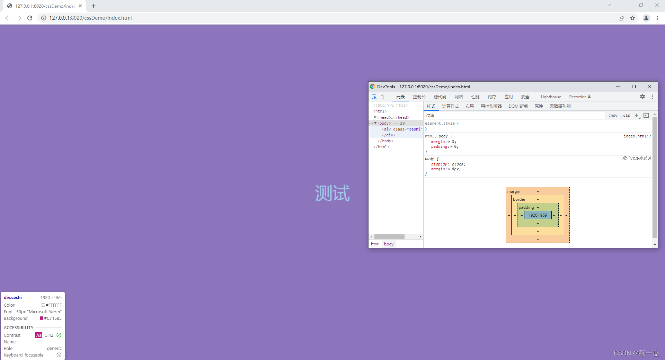Click the 过滤 styles filter field
665x360 pixels.
(514, 116)
